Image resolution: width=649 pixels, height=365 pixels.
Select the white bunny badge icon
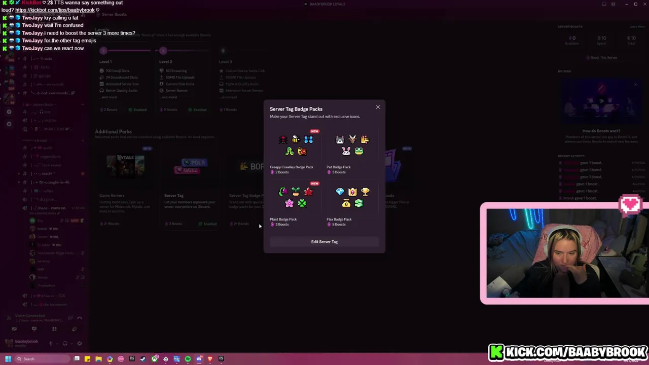point(346,151)
